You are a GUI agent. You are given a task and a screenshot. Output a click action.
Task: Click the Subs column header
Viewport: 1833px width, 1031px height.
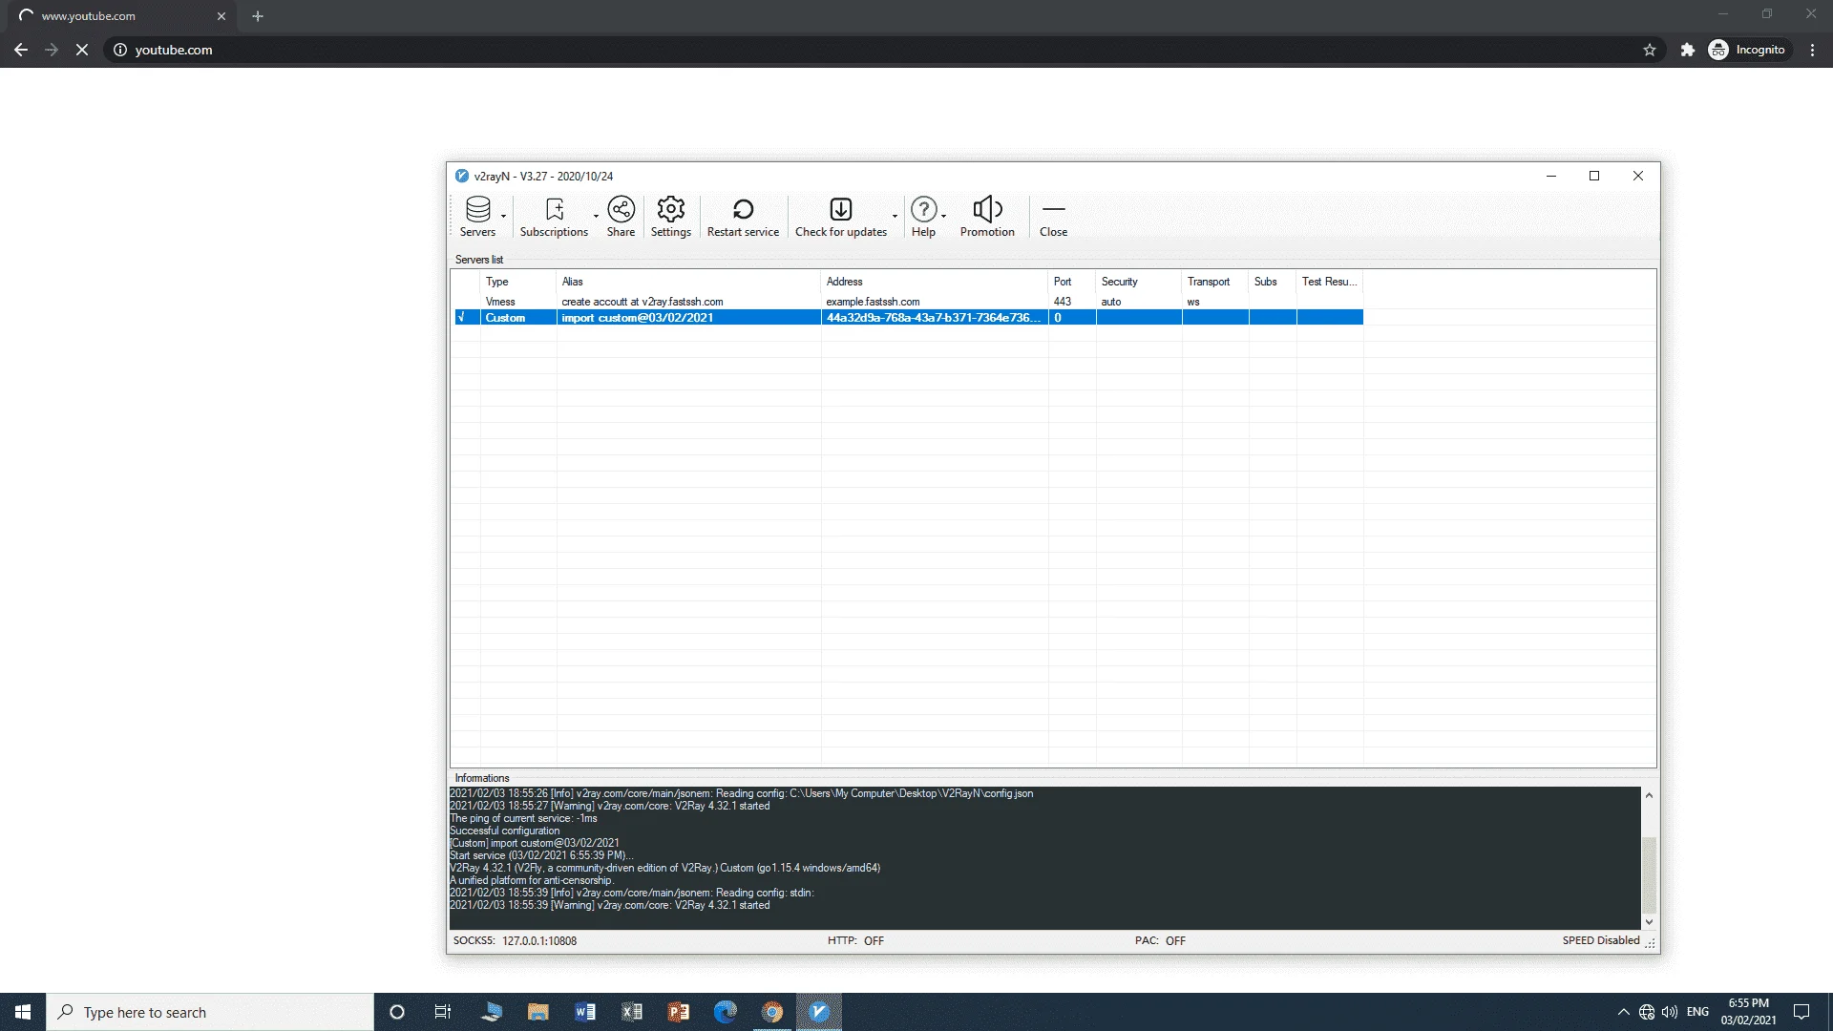click(x=1273, y=282)
